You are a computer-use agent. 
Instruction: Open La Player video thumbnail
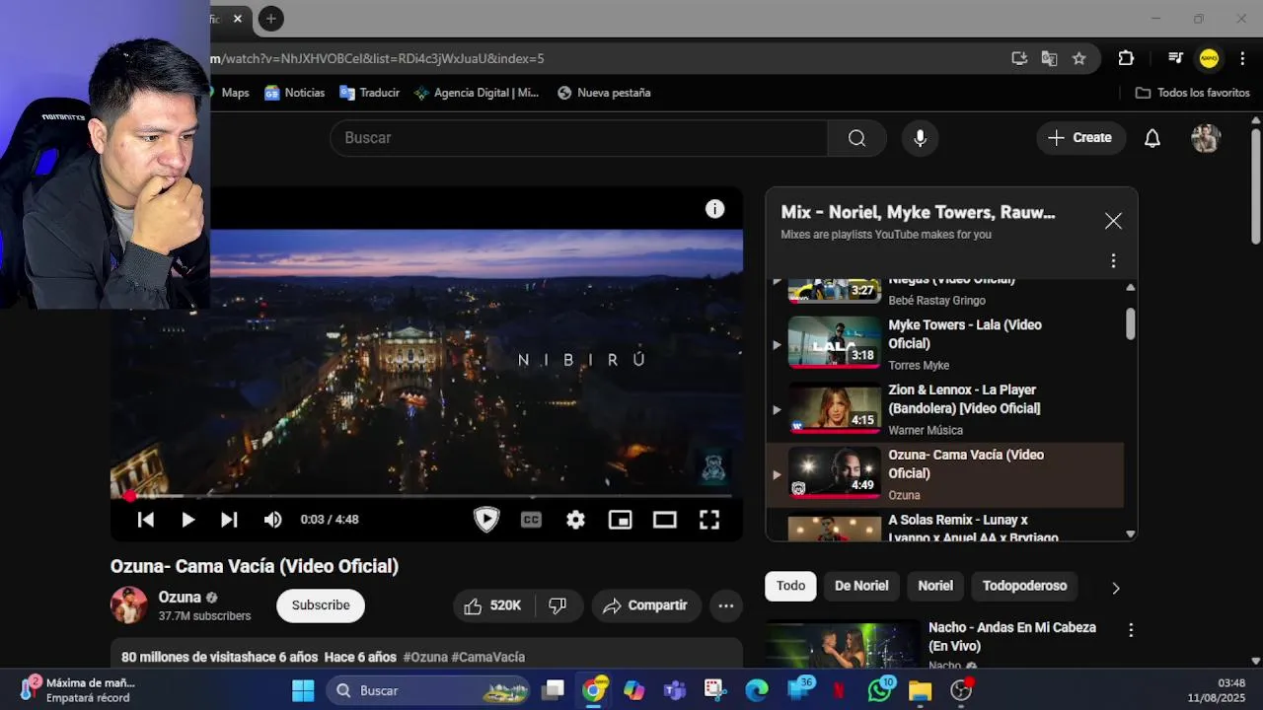(834, 406)
